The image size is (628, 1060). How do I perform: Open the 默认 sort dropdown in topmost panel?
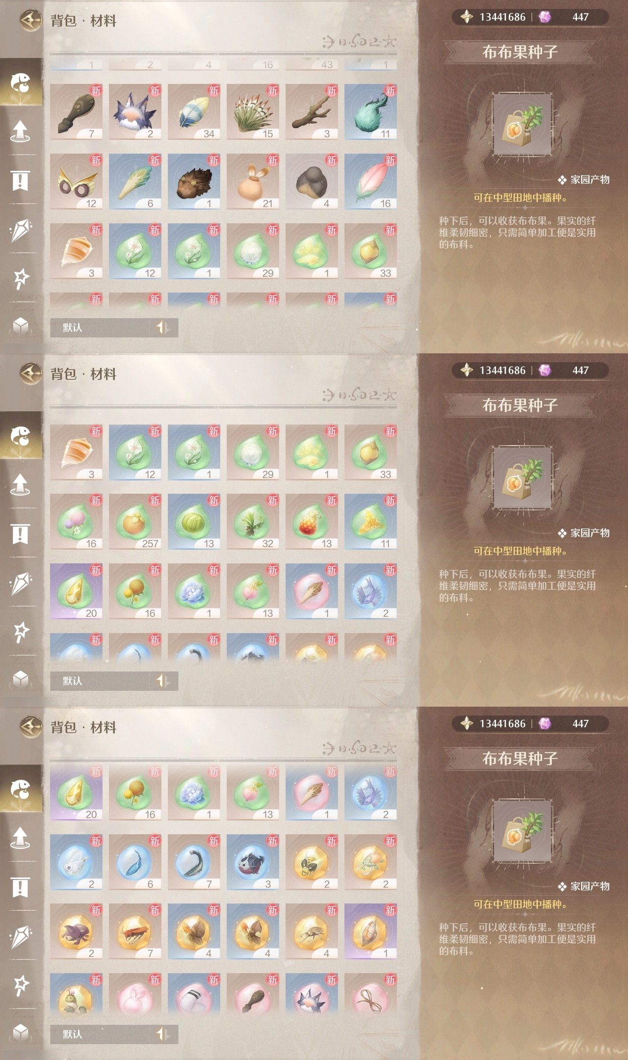pos(114,327)
